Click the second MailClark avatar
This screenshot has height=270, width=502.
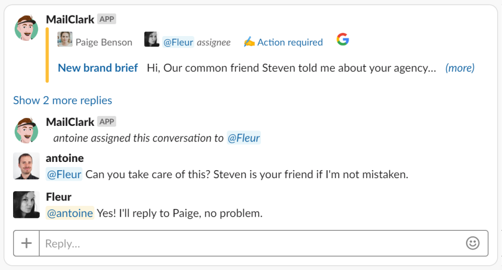click(x=26, y=130)
